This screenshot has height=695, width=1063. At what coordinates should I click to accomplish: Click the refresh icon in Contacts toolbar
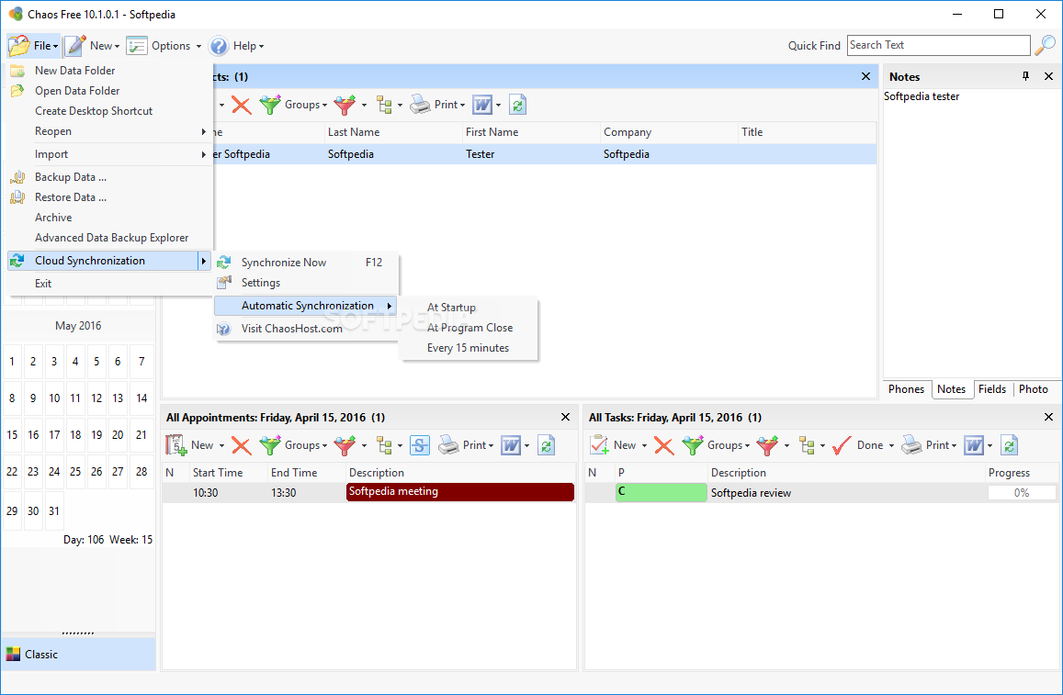[518, 105]
